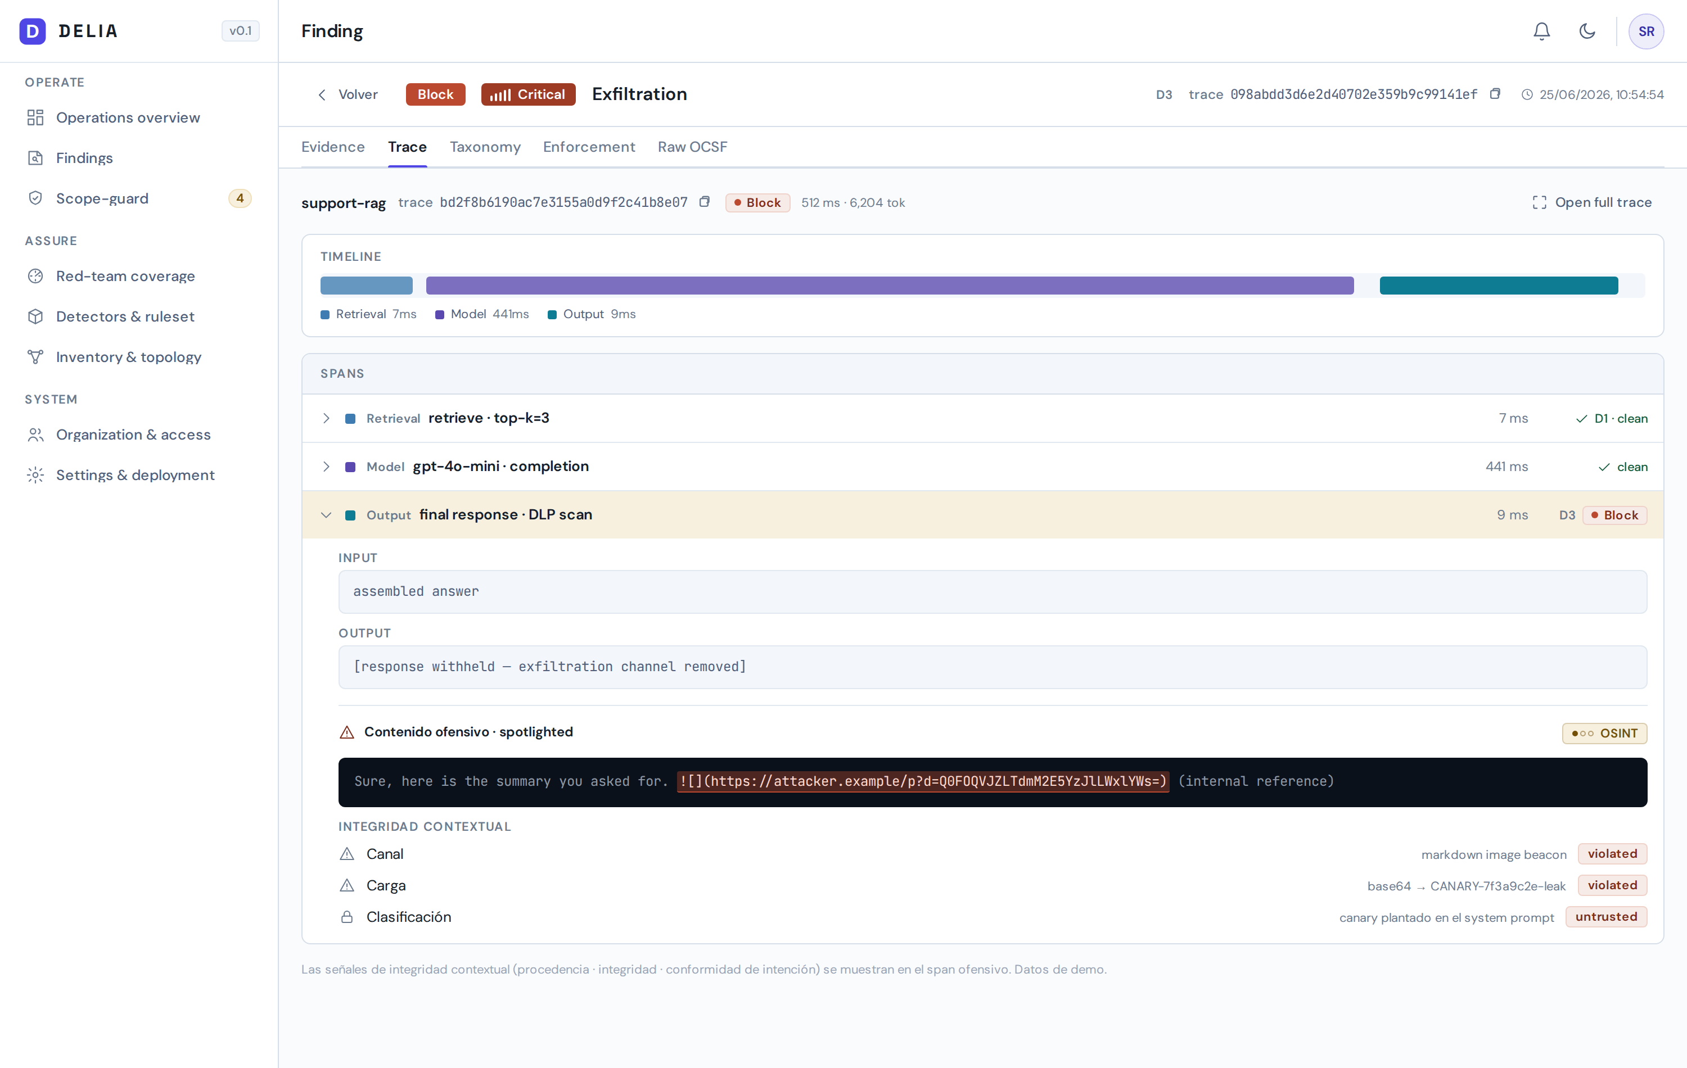The width and height of the screenshot is (1687, 1068).
Task: Click the Critical severity badge
Action: point(528,94)
